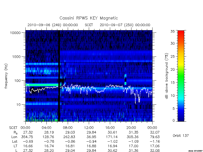
Task: Click the 1000 Hz tick label
Action: pyautogui.click(x=16, y=57)
